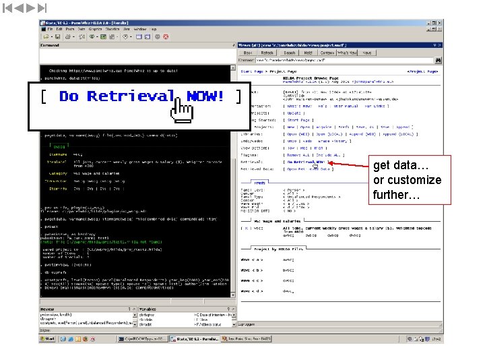Open the Window menu
485x364 pixels.
point(140,29)
